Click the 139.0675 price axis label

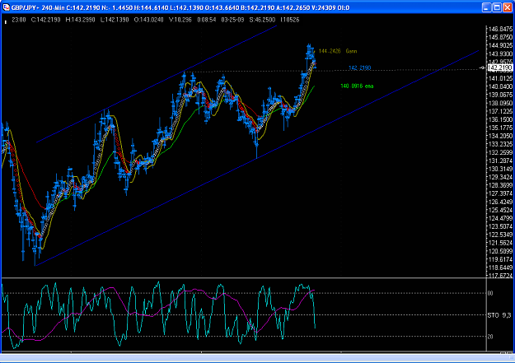pos(500,95)
